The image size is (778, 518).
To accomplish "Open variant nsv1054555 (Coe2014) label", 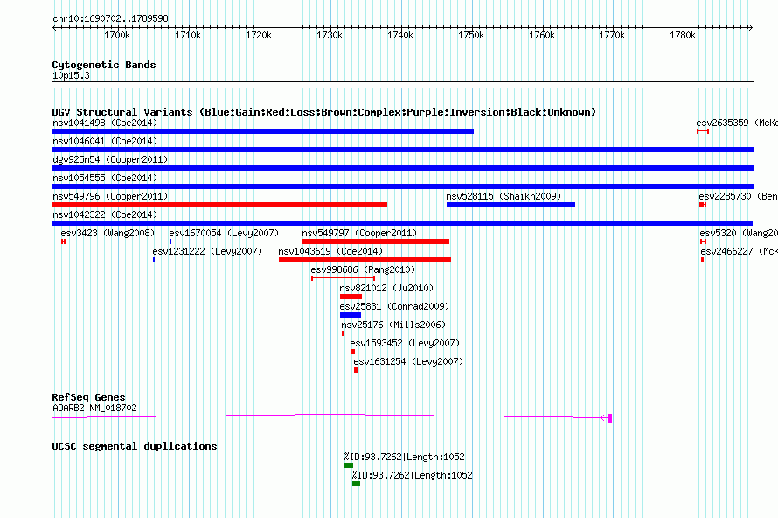I will pos(105,178).
